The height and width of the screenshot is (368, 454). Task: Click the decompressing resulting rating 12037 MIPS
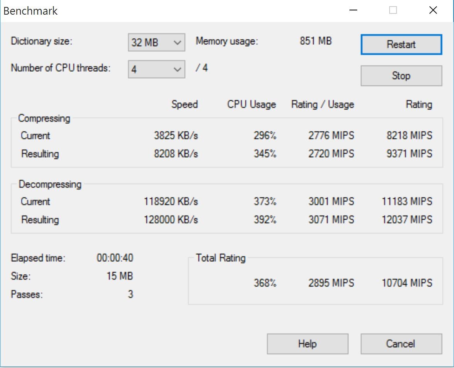(407, 220)
